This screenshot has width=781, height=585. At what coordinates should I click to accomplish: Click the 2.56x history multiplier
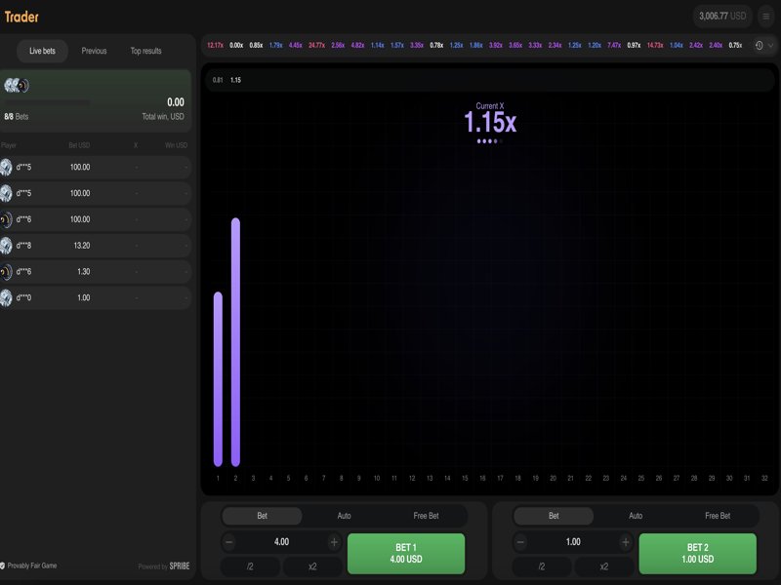tap(338, 45)
